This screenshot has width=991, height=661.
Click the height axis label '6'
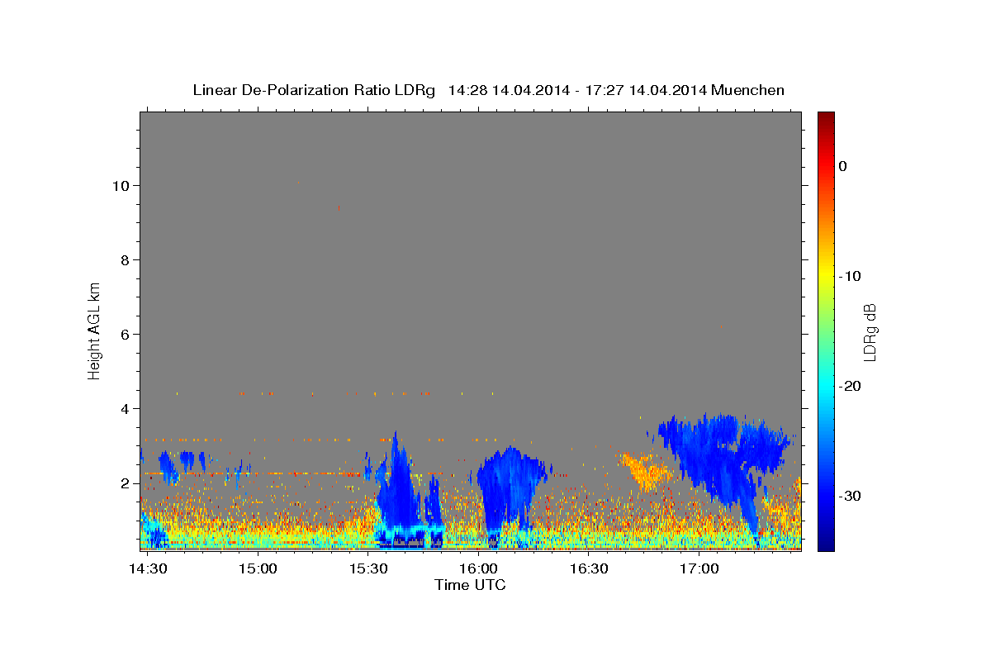coord(124,335)
